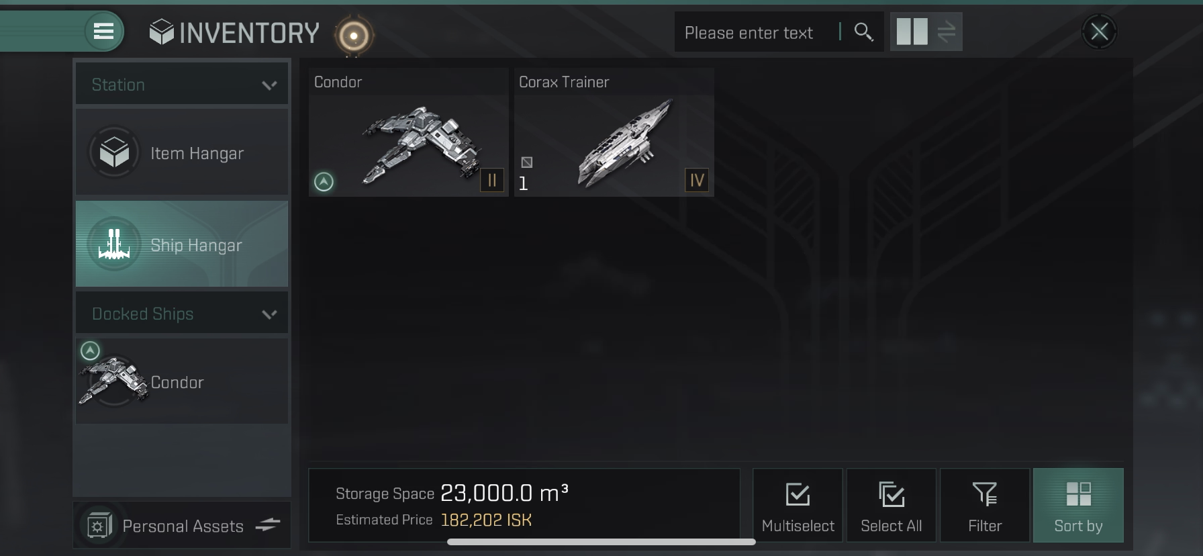The width and height of the screenshot is (1203, 556).
Task: Click the orange circular target icon
Action: click(x=353, y=35)
